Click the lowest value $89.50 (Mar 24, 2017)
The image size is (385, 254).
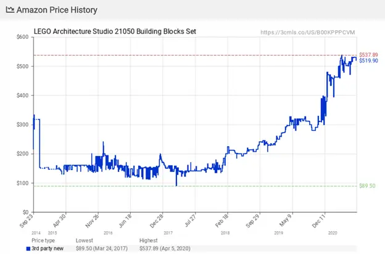102,248
